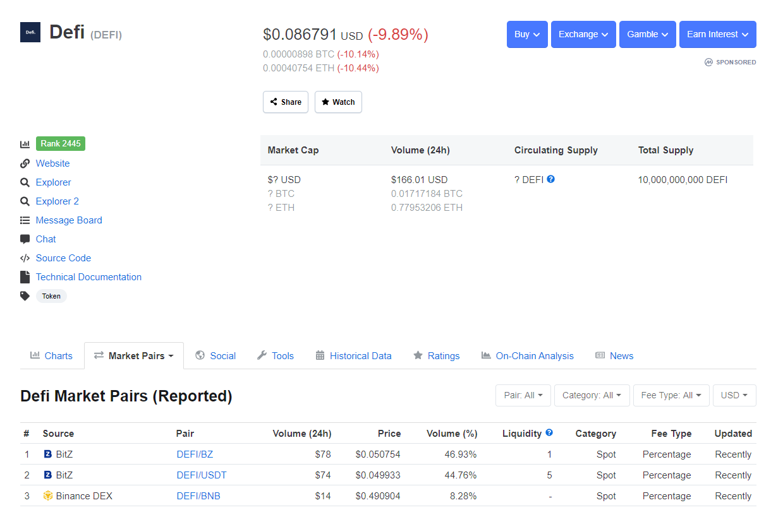Click the CoinMarketCap sponsored logo icon
771x522 pixels.
coord(709,62)
